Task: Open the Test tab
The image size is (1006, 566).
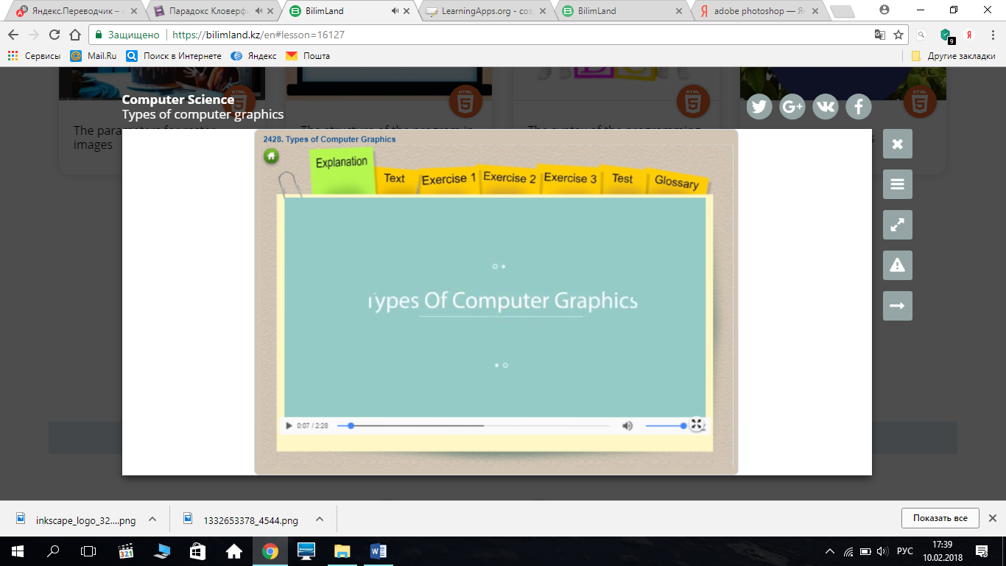Action: 622,179
